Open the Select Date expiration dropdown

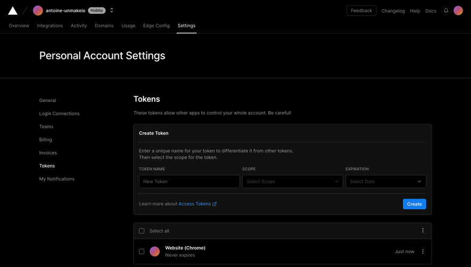[x=386, y=182]
